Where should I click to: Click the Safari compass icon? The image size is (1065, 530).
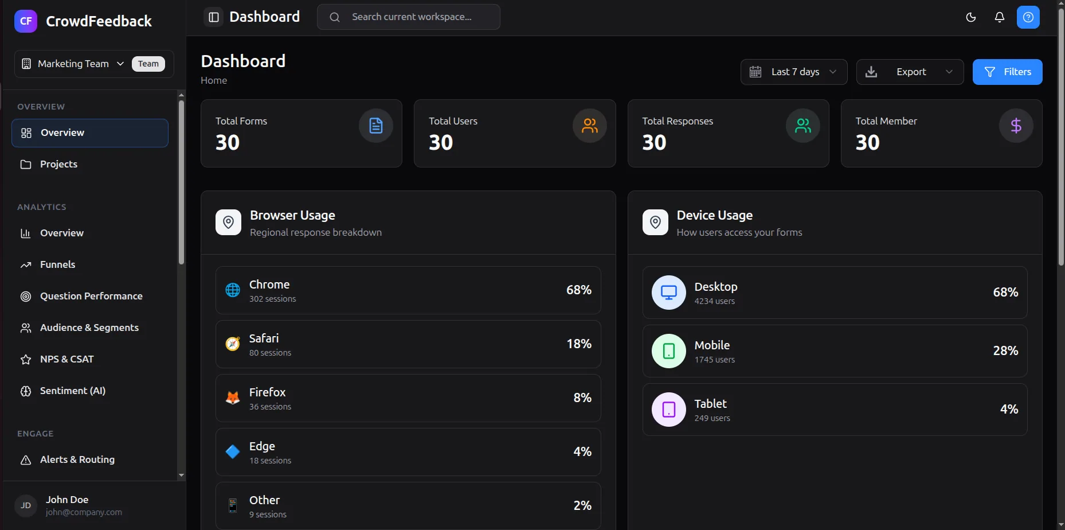tap(233, 344)
